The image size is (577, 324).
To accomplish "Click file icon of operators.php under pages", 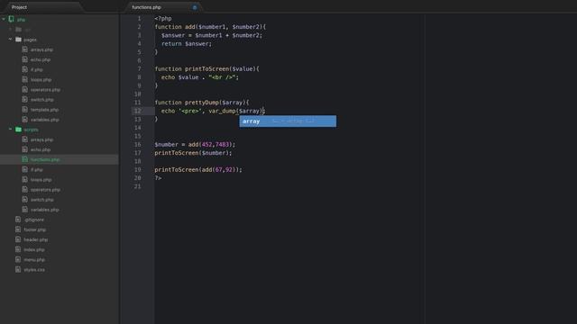I will click(25, 89).
